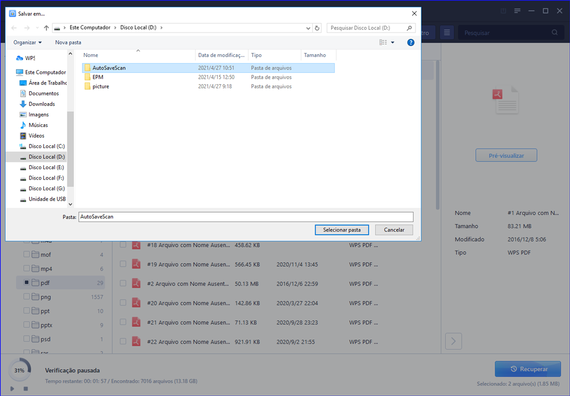This screenshot has height=396, width=570.
Task: Expand the view options dropdown arrow
Action: click(393, 43)
